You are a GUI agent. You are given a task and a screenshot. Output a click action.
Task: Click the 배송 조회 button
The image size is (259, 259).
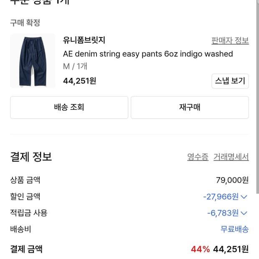[x=69, y=107]
